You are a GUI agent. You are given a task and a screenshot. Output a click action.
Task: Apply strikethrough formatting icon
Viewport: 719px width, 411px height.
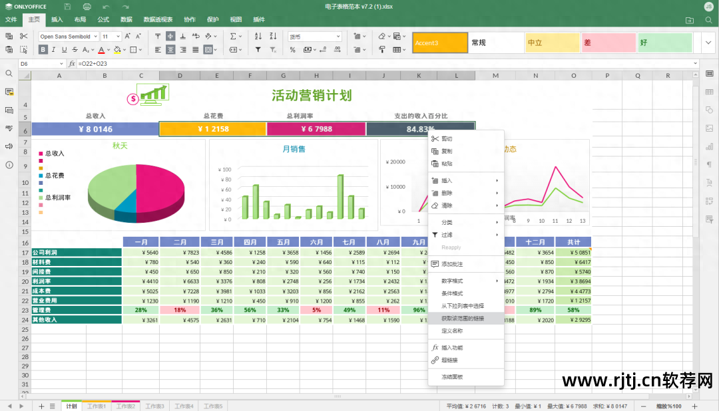[x=74, y=50]
